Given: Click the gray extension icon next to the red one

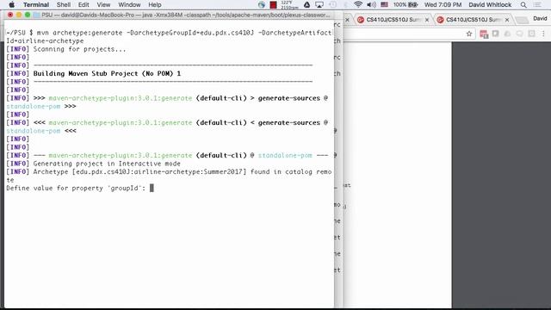Looking at the screenshot, I should (496, 34).
